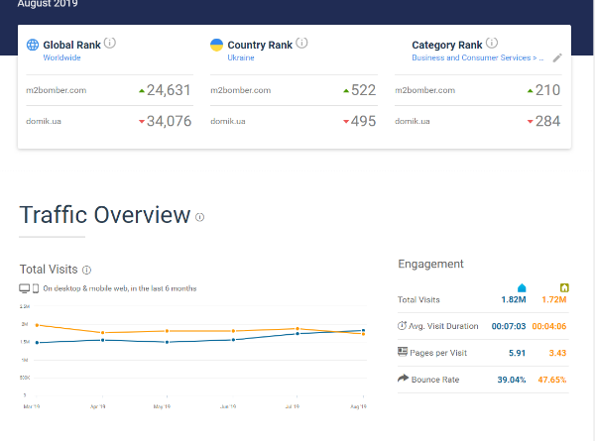Click red down arrow beside 34,076

pos(142,121)
